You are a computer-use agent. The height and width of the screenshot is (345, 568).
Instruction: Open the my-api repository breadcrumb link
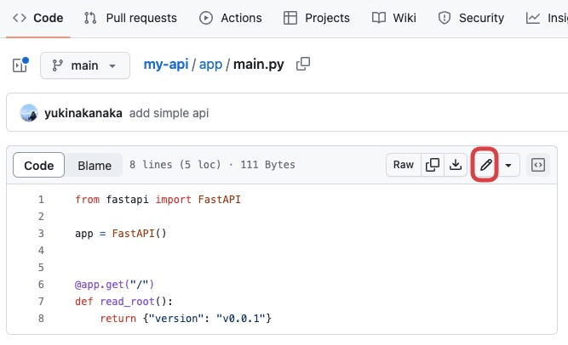pos(165,65)
